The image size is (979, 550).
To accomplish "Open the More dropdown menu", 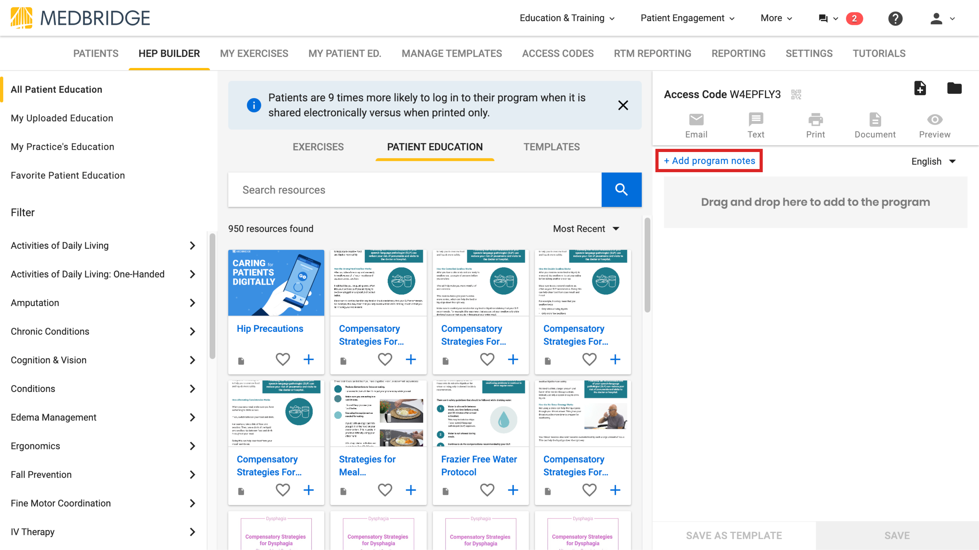I will click(776, 18).
